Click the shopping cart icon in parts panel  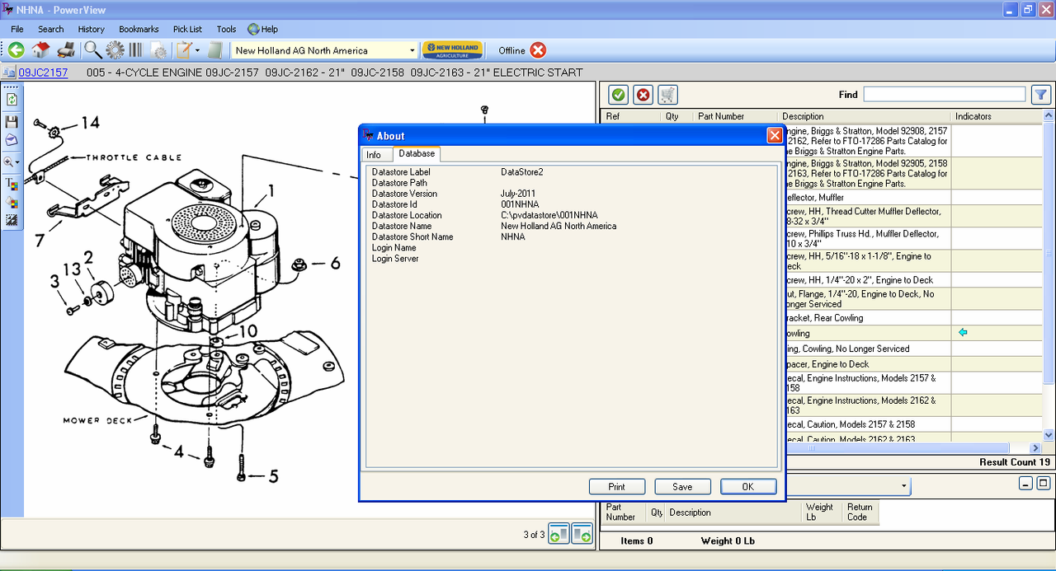click(x=667, y=95)
